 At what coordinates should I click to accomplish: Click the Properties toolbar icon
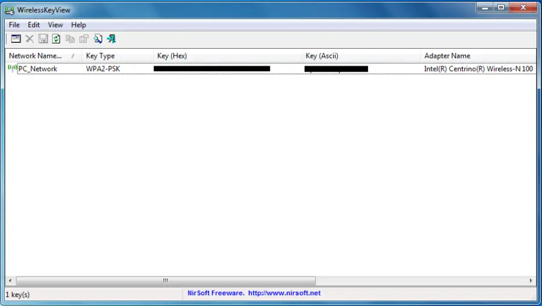(84, 39)
